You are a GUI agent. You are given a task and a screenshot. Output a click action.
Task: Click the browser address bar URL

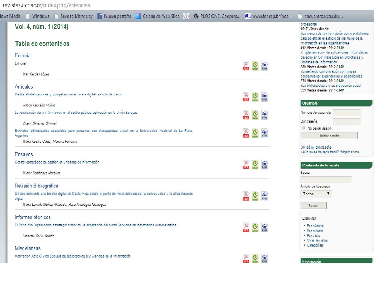(x=46, y=5)
